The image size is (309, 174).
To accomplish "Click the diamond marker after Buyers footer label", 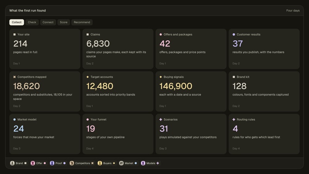I will 114,163.
